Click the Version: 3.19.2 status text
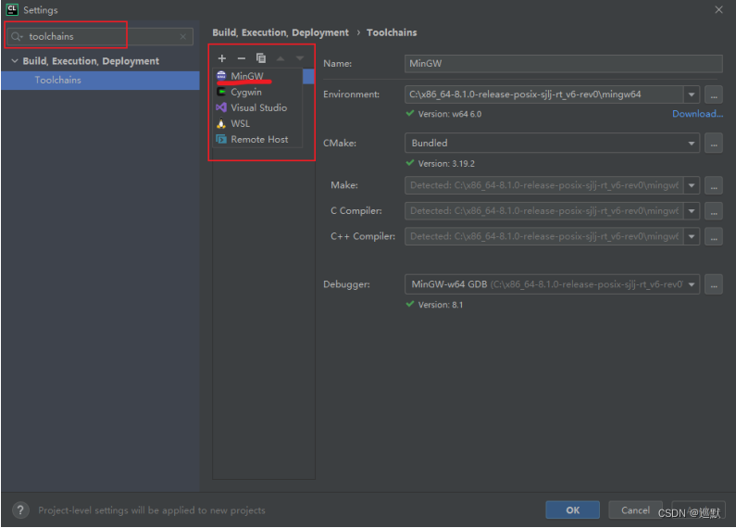Image resolution: width=736 pixels, height=528 pixels. pyautogui.click(x=446, y=164)
